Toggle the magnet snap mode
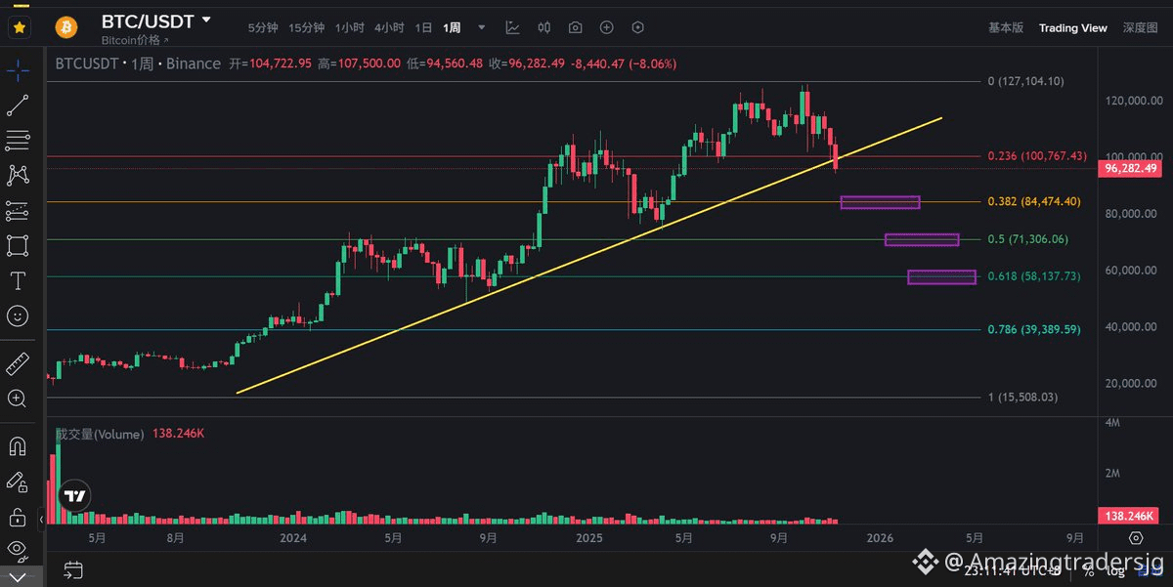The width and height of the screenshot is (1173, 587). click(18, 446)
